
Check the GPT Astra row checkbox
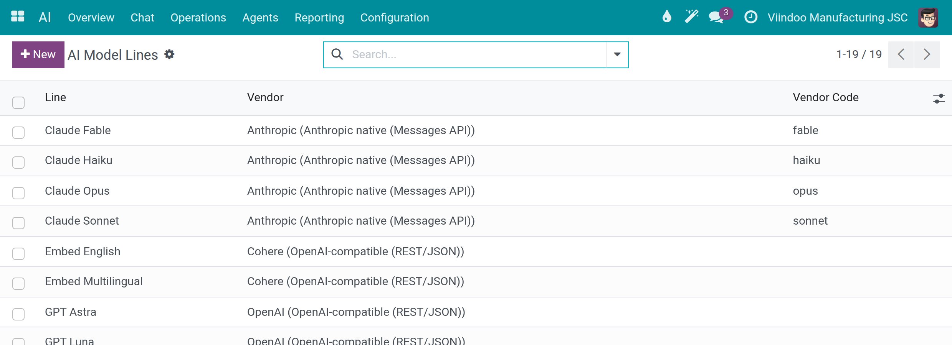18,314
